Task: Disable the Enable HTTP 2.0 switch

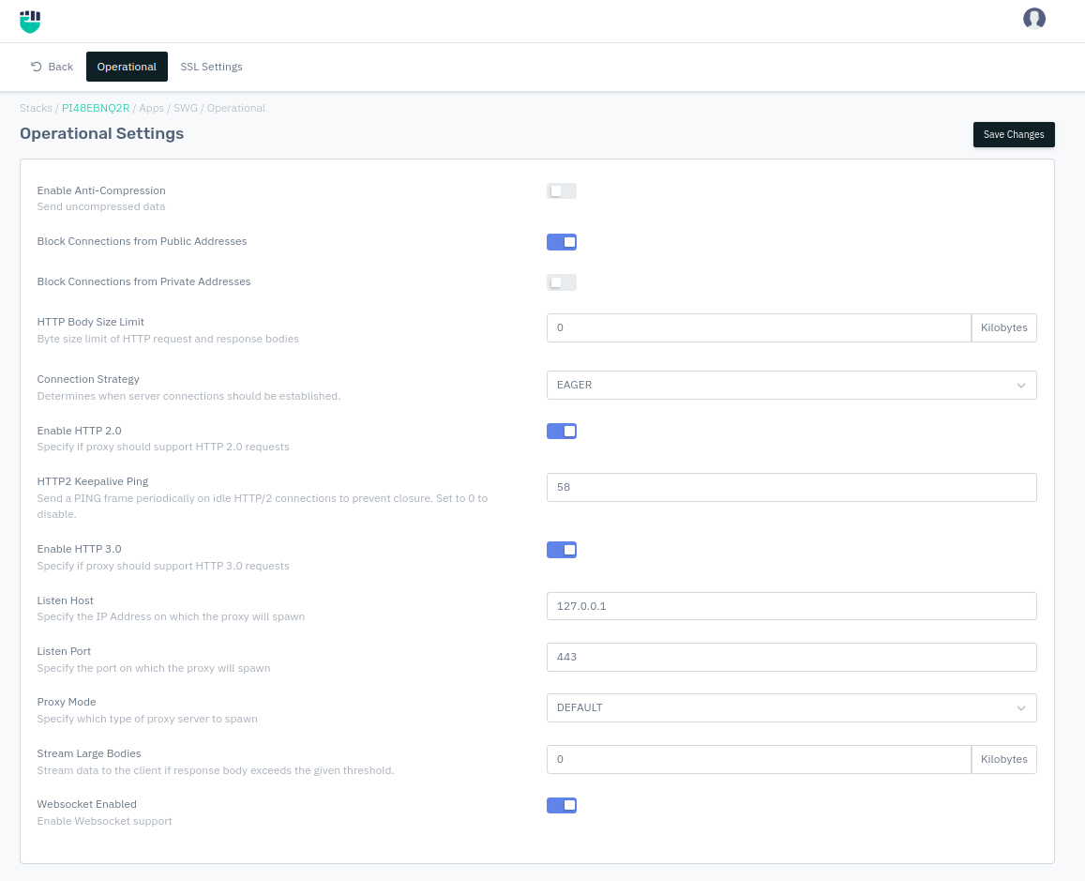Action: click(x=561, y=432)
